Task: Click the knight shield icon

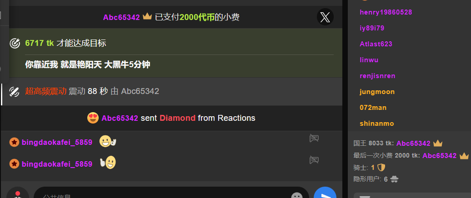Action: coord(381,168)
